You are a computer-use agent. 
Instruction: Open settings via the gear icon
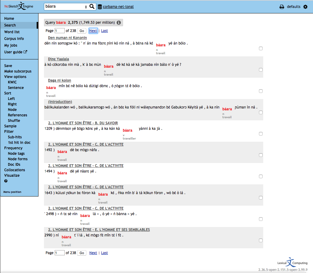pos(305,7)
